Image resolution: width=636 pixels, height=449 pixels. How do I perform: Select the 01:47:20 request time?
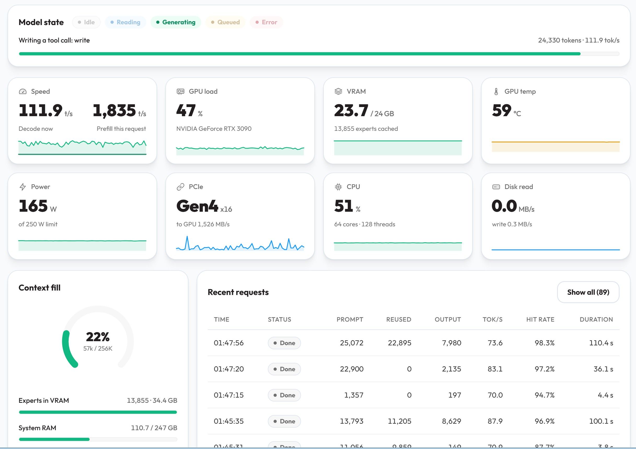pos(229,369)
